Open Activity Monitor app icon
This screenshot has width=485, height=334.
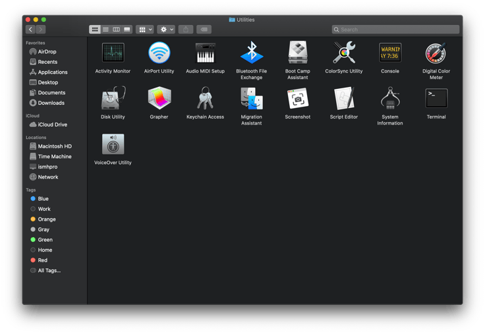click(113, 53)
